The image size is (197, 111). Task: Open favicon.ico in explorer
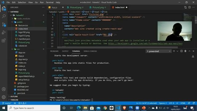point(23,25)
